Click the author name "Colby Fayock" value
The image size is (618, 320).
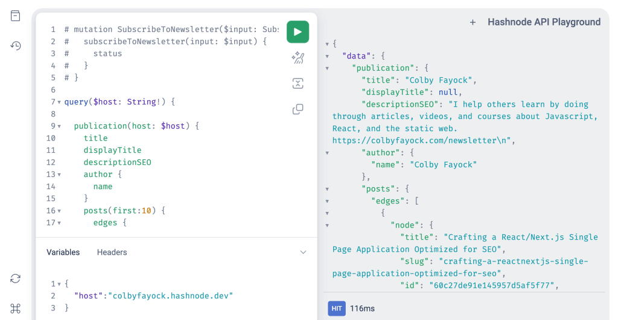point(443,165)
